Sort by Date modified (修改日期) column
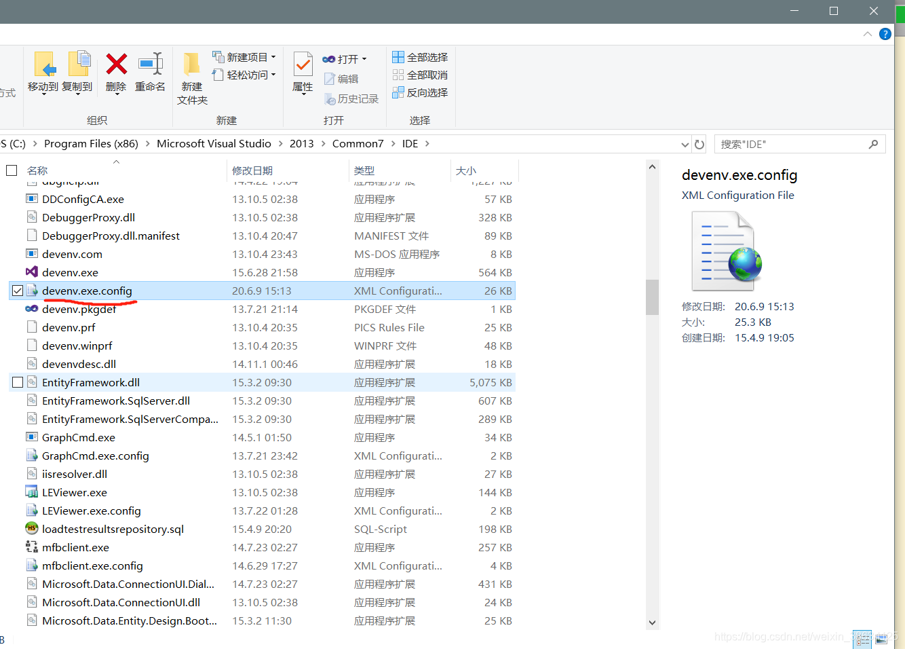 pyautogui.click(x=252, y=170)
